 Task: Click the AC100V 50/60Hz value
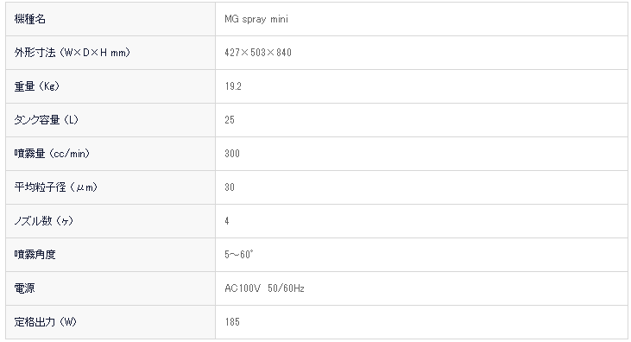264,288
